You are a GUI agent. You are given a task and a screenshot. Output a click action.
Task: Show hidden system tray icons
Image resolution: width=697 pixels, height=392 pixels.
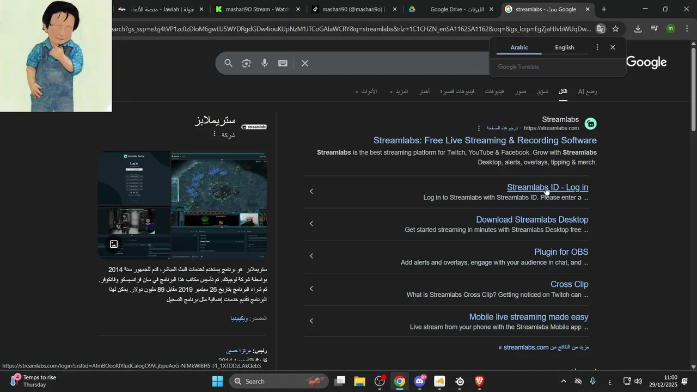(x=564, y=381)
